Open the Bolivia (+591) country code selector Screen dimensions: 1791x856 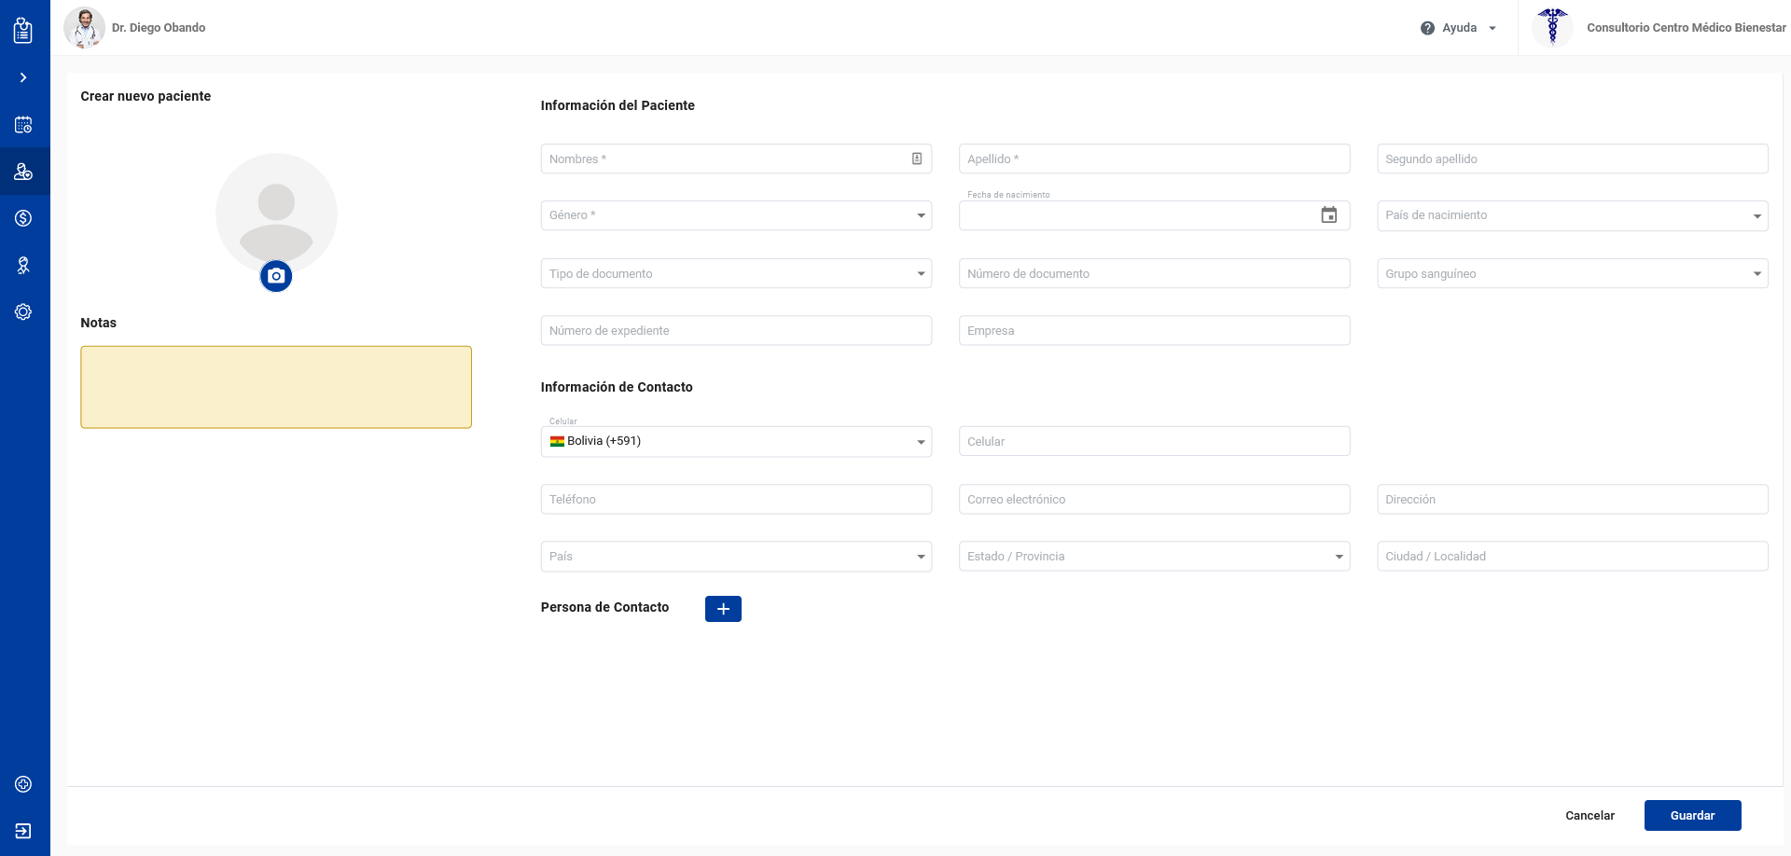[x=735, y=442]
